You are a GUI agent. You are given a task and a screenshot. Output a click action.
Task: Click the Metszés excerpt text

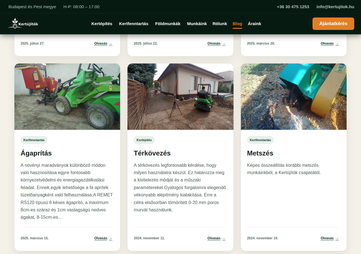pos(294,169)
